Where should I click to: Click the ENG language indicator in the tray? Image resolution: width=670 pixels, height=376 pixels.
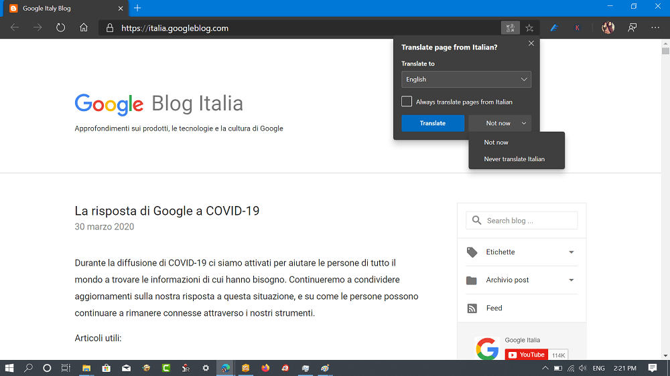(x=598, y=368)
